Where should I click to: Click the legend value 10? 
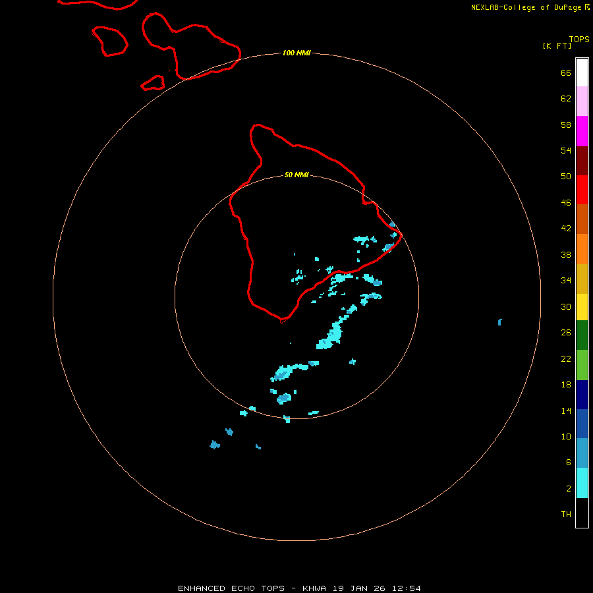(566, 437)
